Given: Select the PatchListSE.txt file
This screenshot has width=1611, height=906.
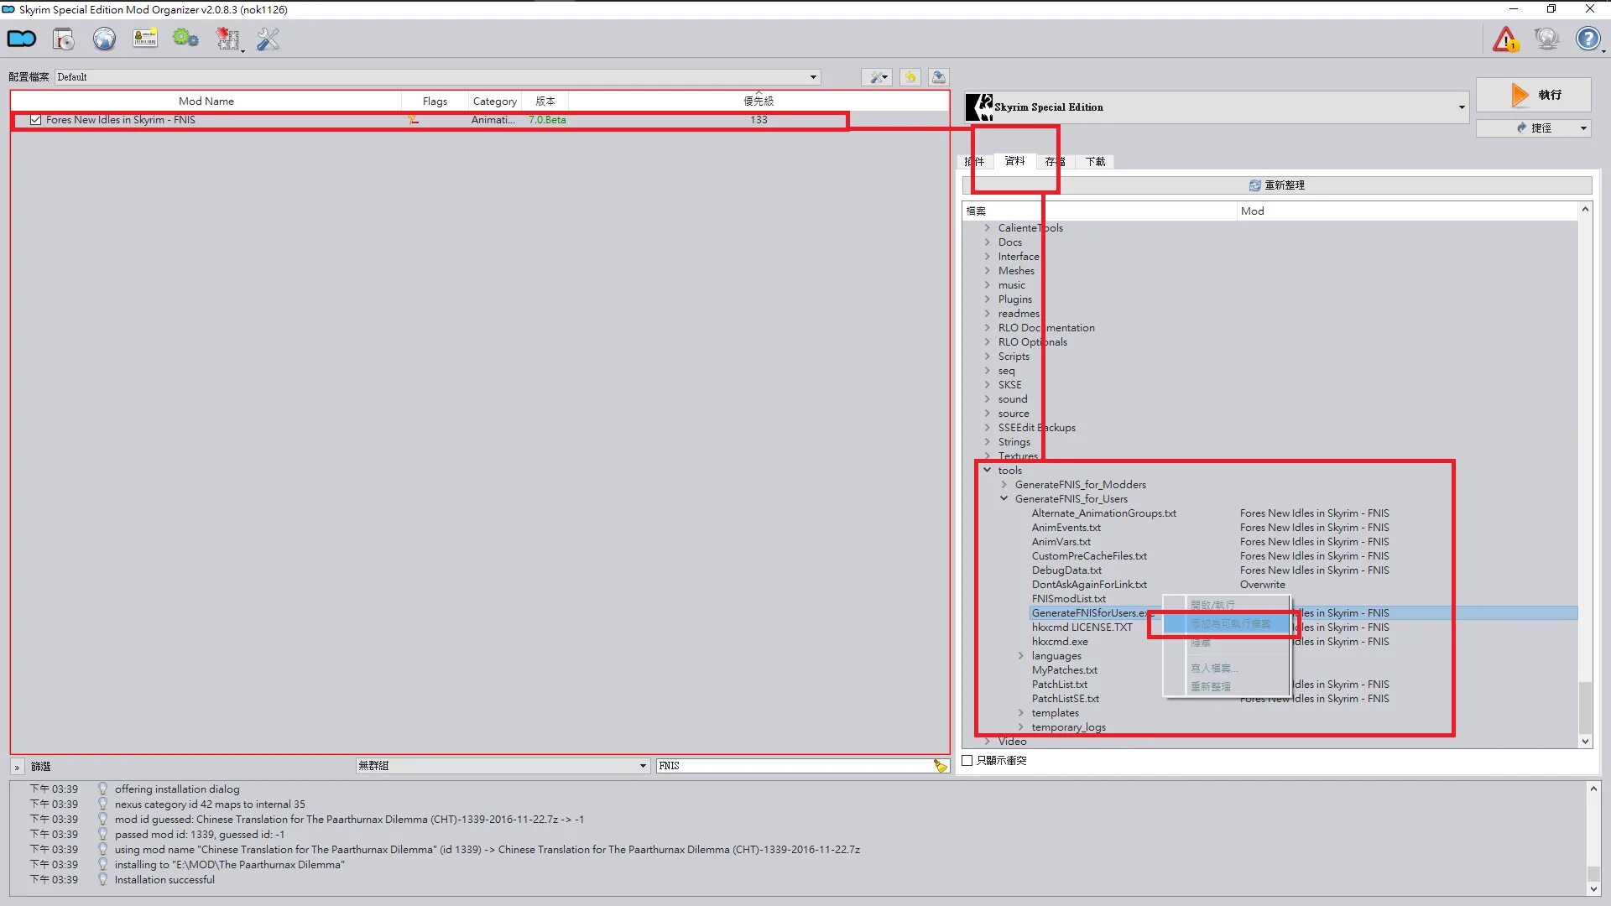Looking at the screenshot, I should (x=1066, y=699).
